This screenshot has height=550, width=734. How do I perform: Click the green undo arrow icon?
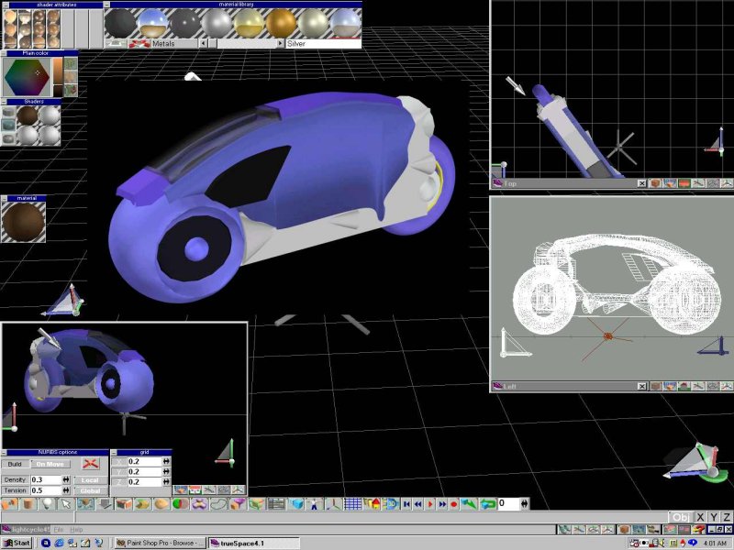point(469,503)
